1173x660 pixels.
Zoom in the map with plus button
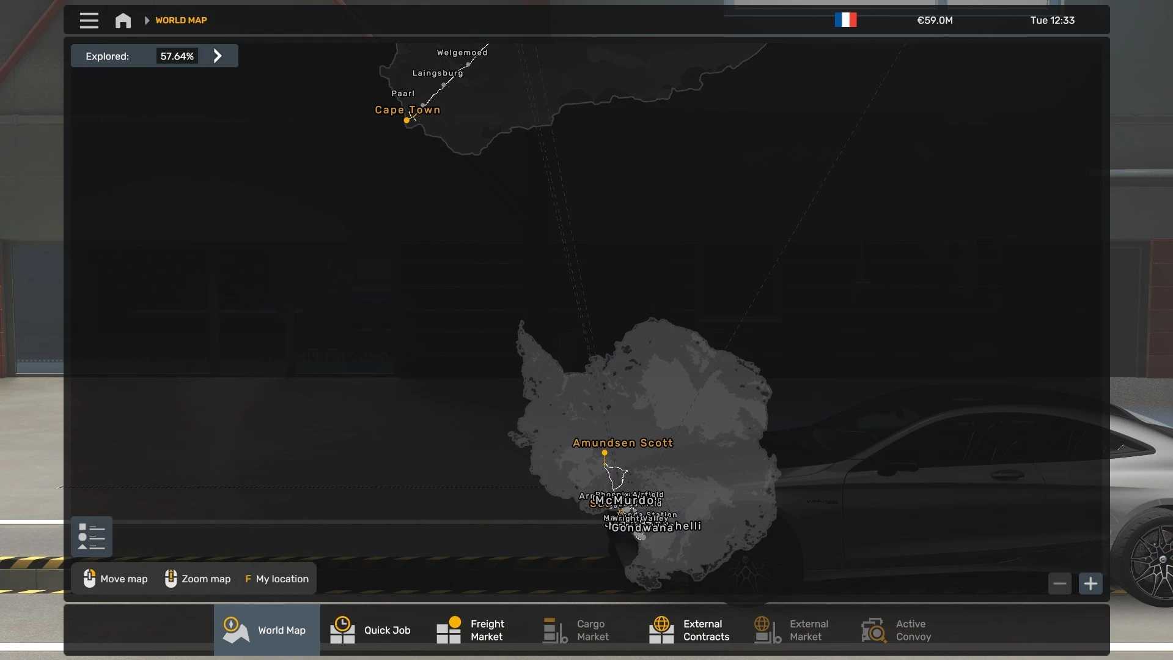(1090, 584)
